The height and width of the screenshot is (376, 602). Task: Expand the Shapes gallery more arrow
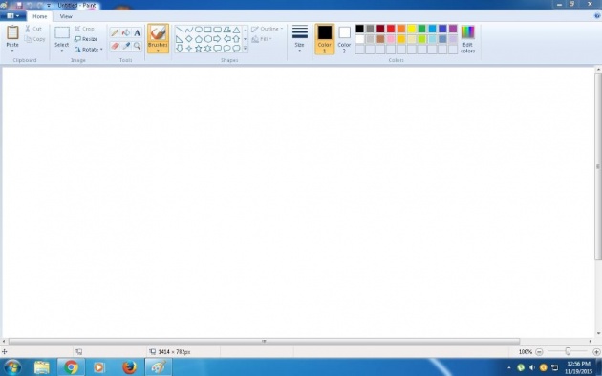245,49
